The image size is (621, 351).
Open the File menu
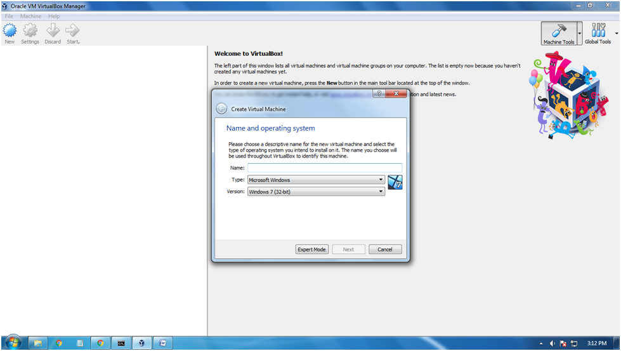(9, 17)
